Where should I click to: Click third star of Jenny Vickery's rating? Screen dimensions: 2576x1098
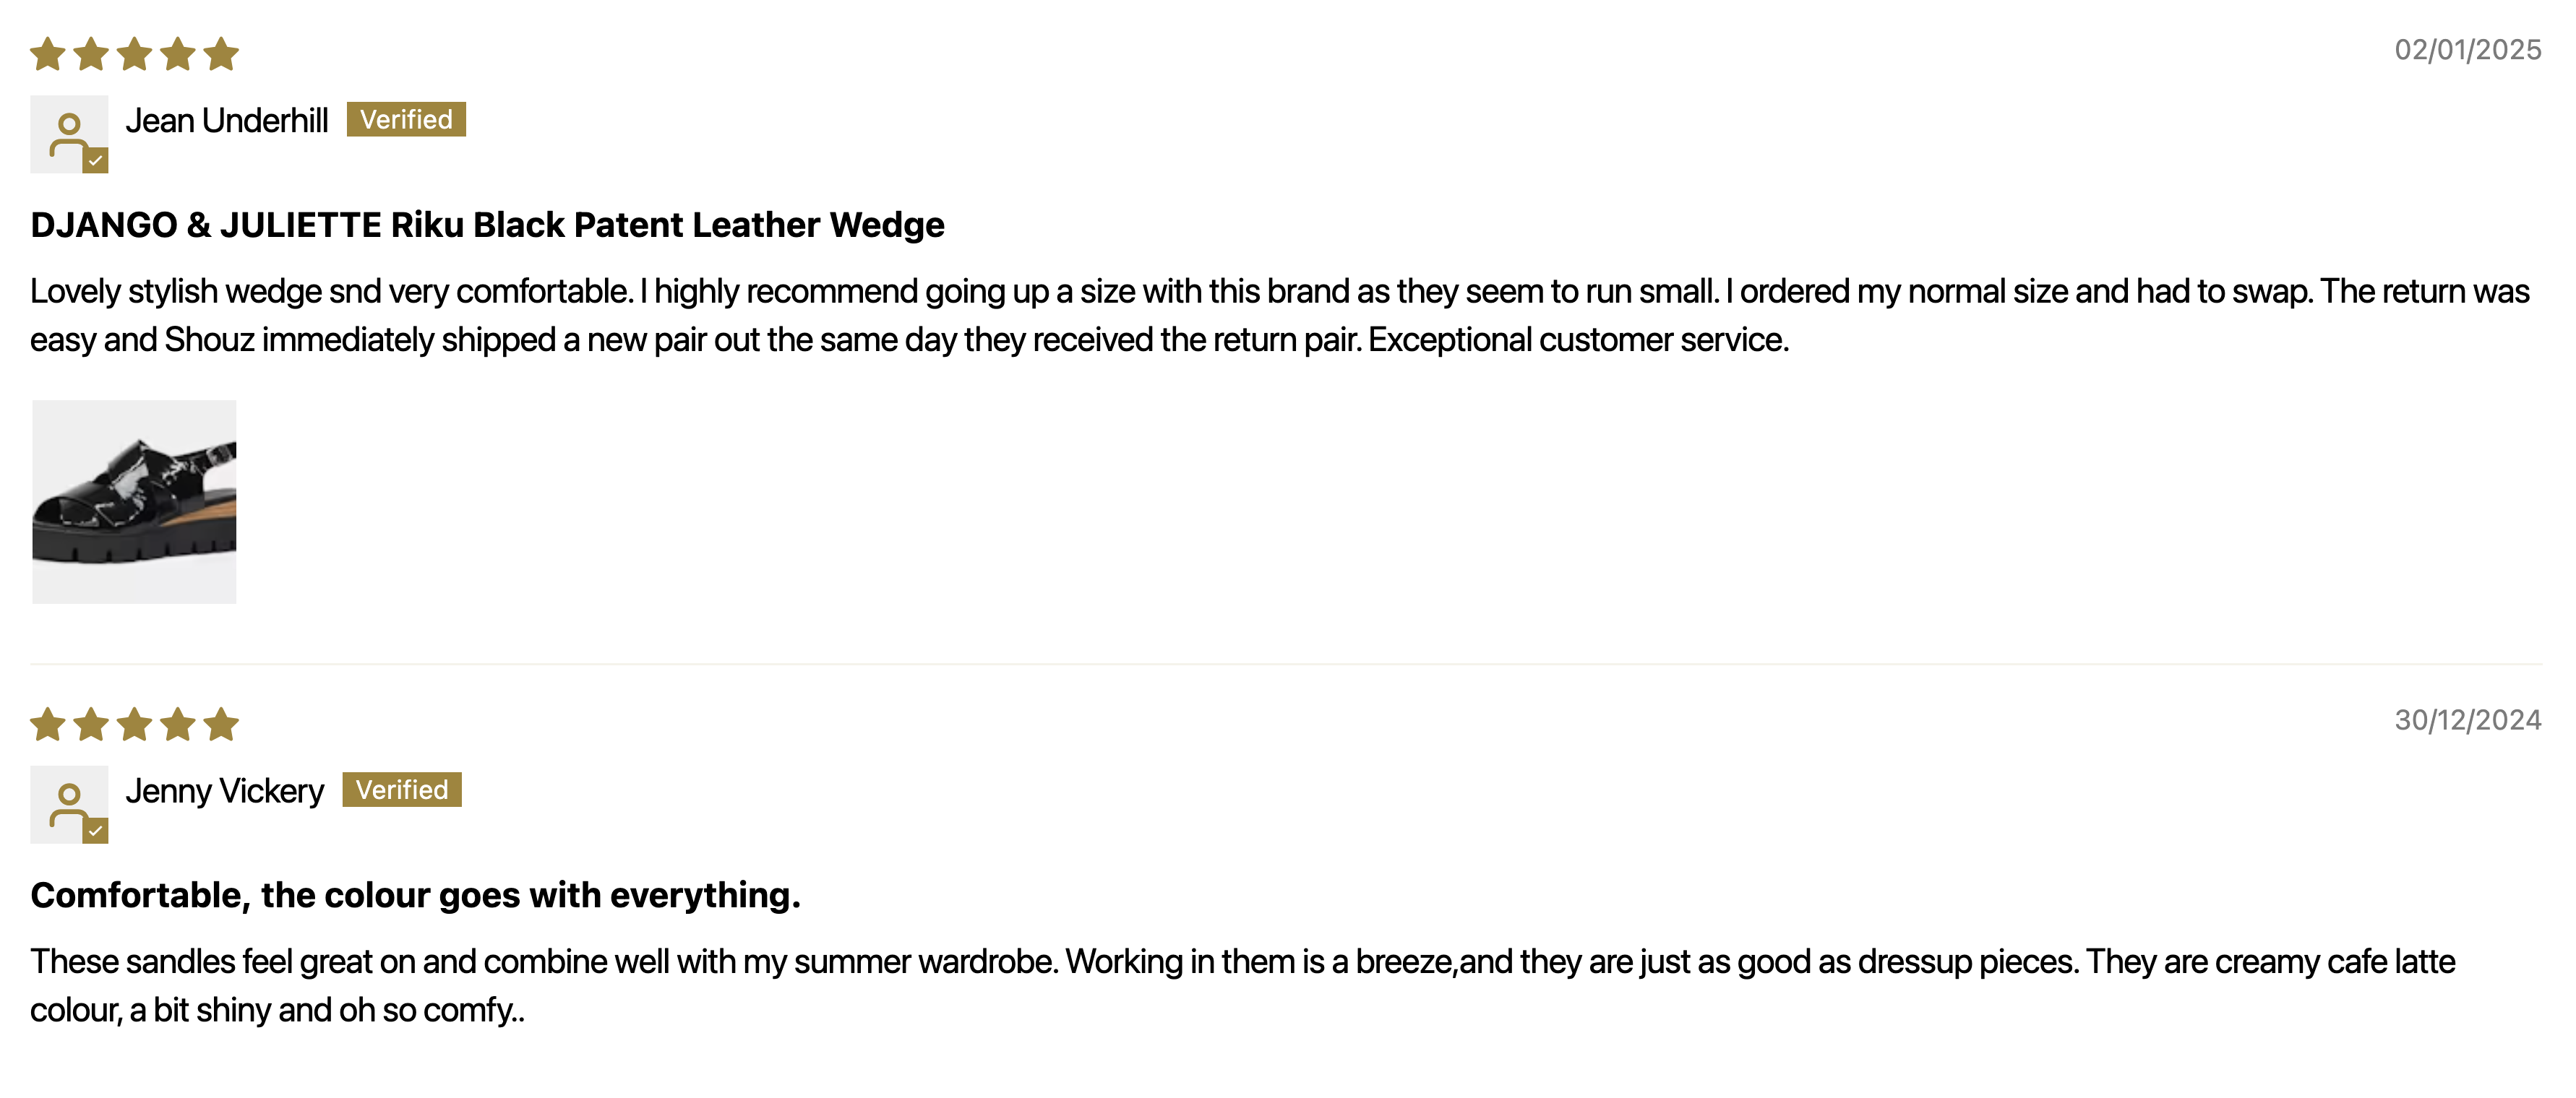click(134, 725)
